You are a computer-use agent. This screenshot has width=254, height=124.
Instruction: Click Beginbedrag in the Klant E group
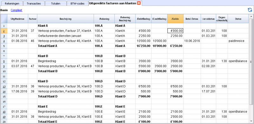47,111
